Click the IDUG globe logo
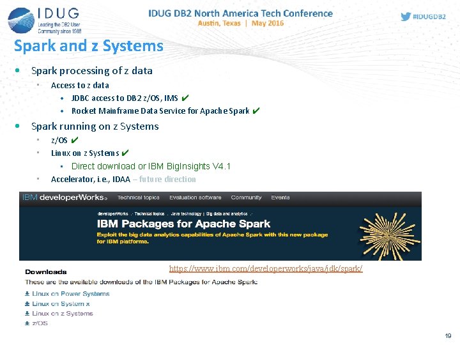Viewport: 460px width, 345px height. click(x=21, y=20)
